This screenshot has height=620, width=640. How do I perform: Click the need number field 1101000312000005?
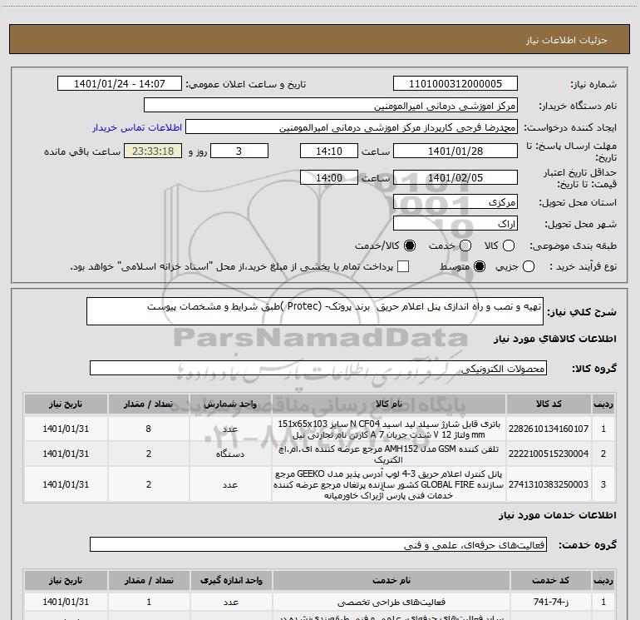455,84
